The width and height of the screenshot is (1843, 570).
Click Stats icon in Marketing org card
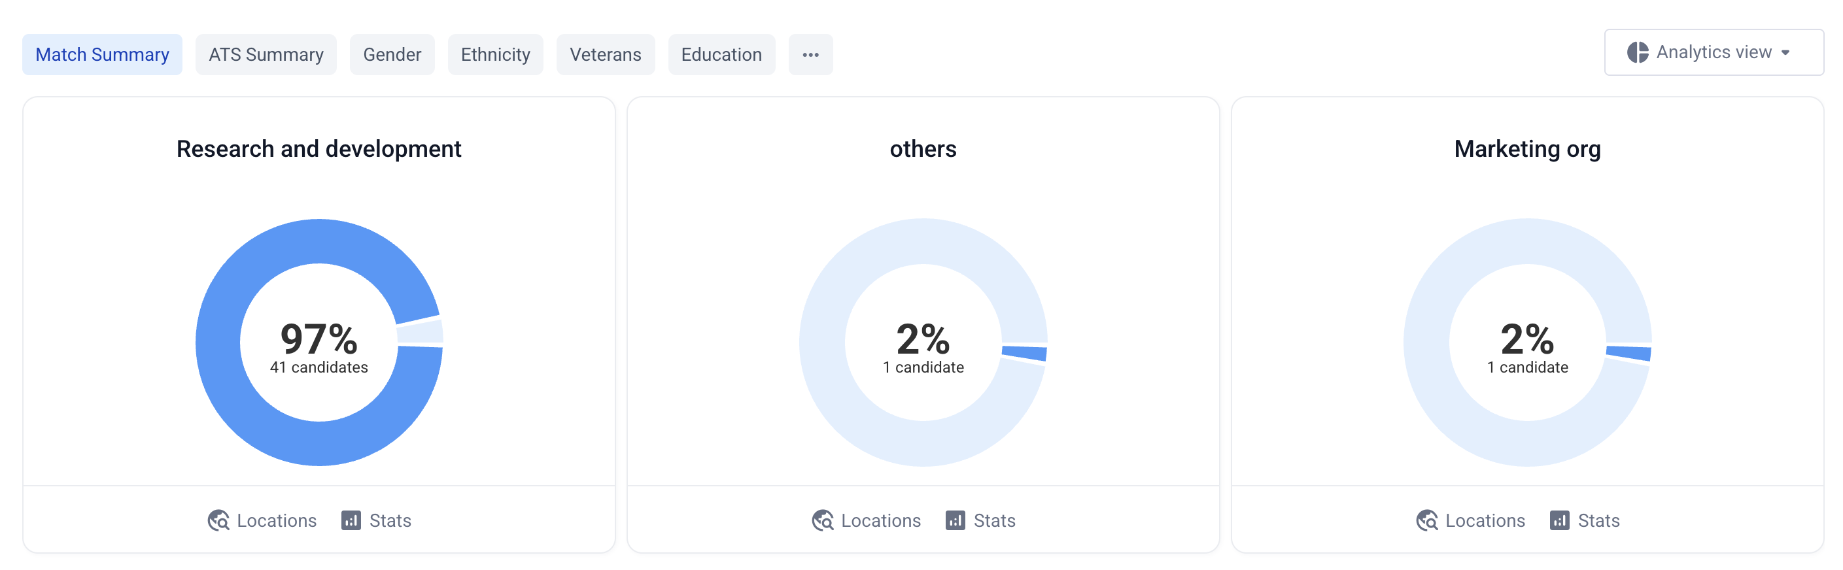(1560, 520)
